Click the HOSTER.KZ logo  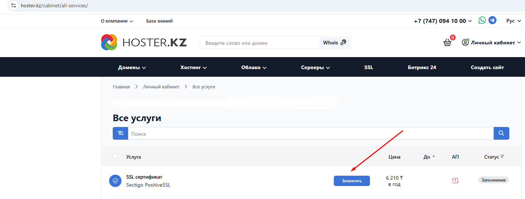tap(144, 43)
